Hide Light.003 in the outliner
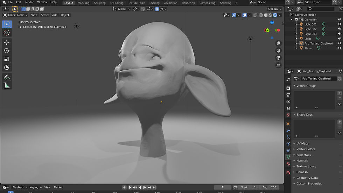 [x=339, y=34]
